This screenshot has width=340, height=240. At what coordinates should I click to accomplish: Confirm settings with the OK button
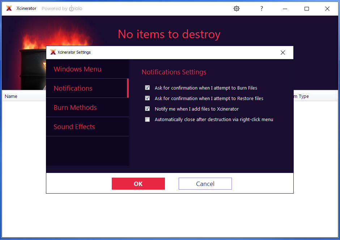click(138, 183)
